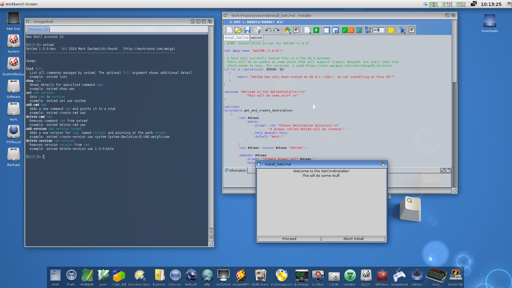Click the Save file floppy disk icon
Viewport: 512px width, 288px height.
point(247,29)
